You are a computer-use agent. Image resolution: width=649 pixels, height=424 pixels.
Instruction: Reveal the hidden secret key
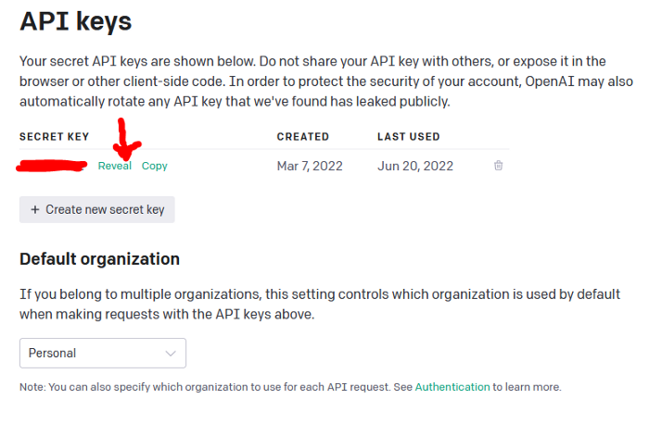point(115,166)
